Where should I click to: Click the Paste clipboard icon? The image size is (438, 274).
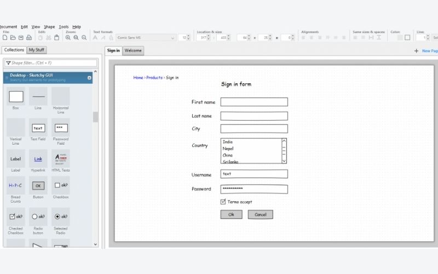(56, 38)
